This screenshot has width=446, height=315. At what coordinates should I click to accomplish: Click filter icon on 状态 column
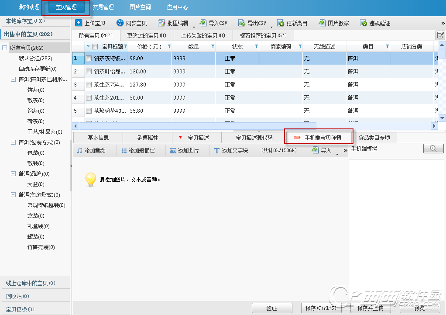point(256,46)
